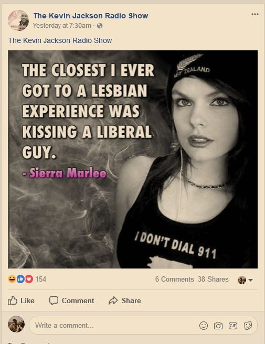Click the Haha laughing reaction icon
Viewport: 265px width, 344px height.
click(12, 279)
